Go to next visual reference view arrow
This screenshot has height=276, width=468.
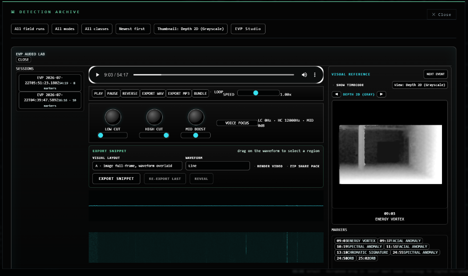point(381,94)
